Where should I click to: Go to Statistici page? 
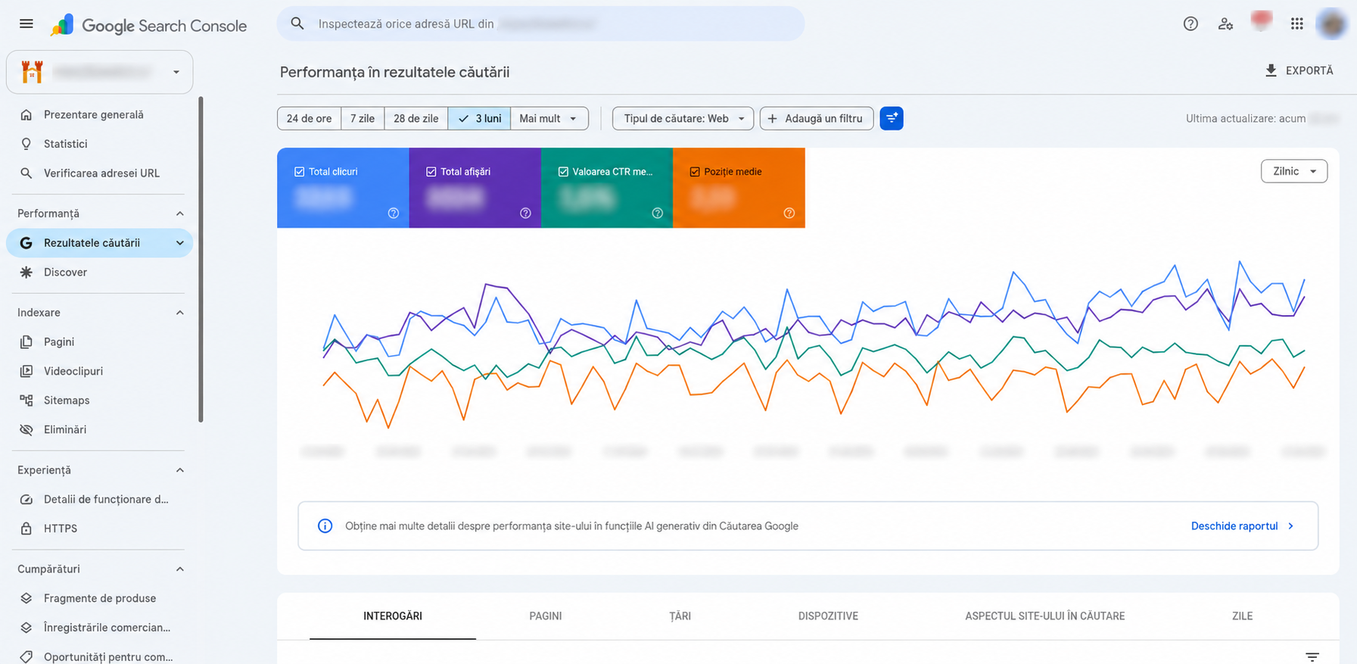(x=100, y=144)
